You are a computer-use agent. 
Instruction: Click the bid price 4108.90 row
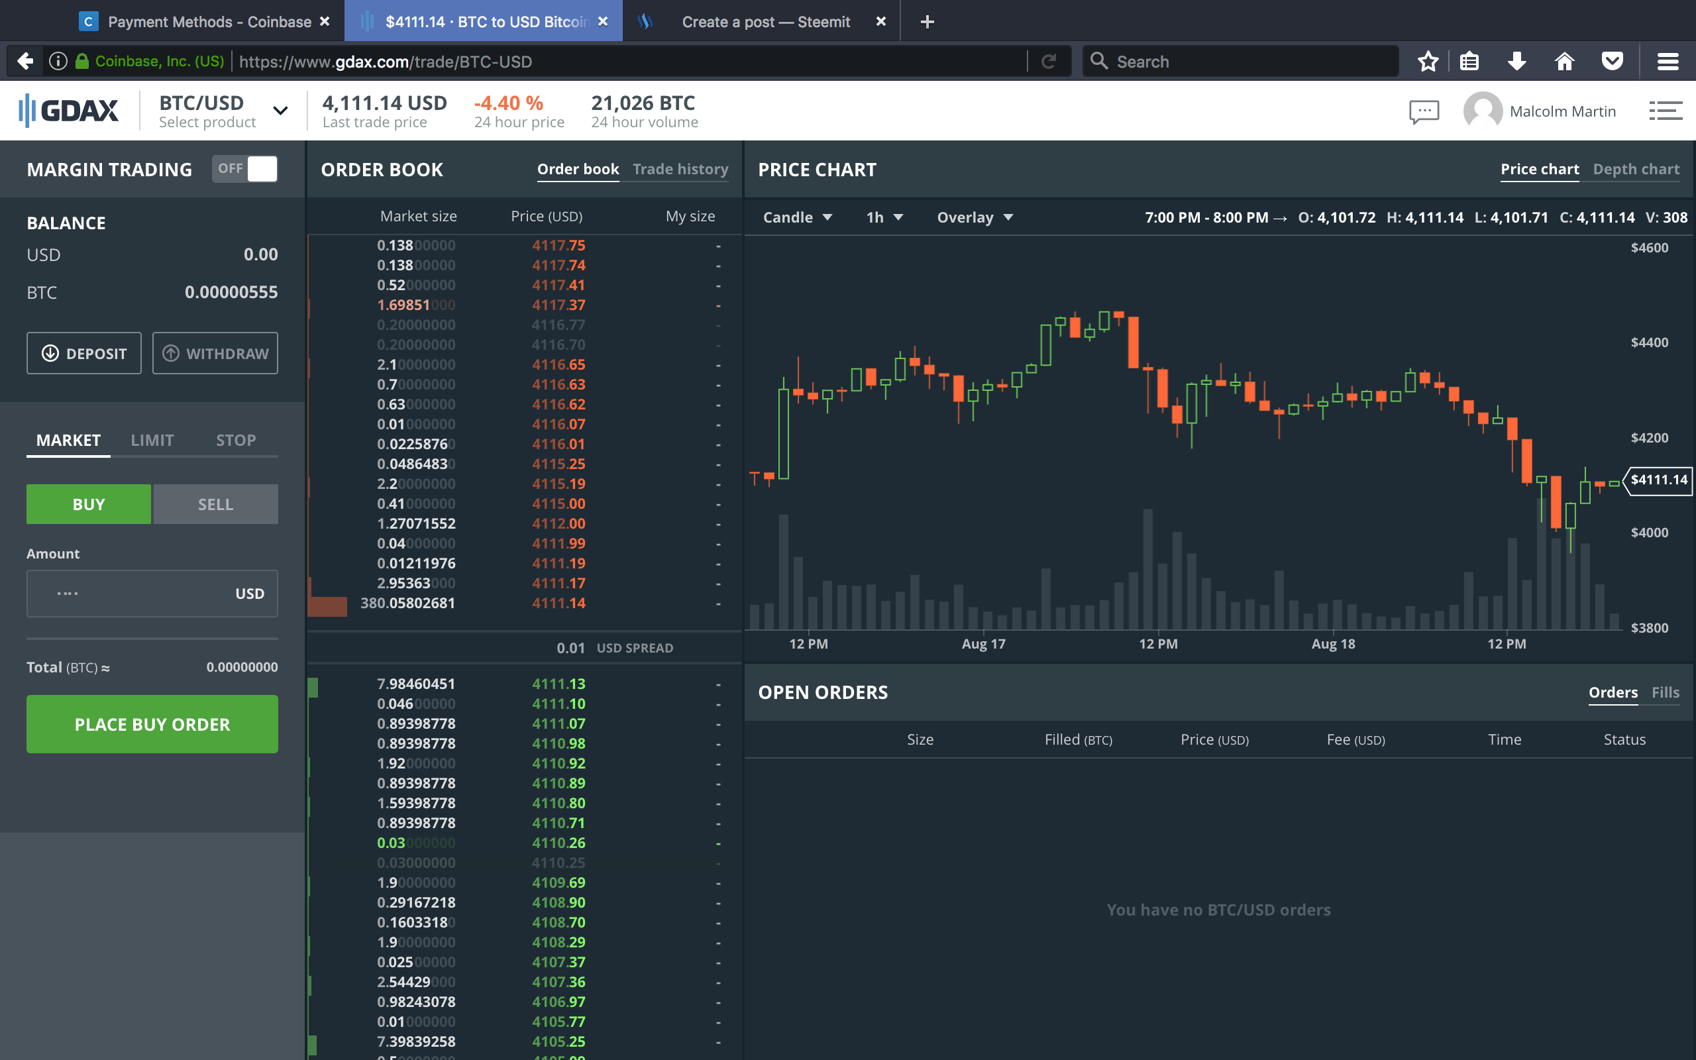tap(524, 902)
